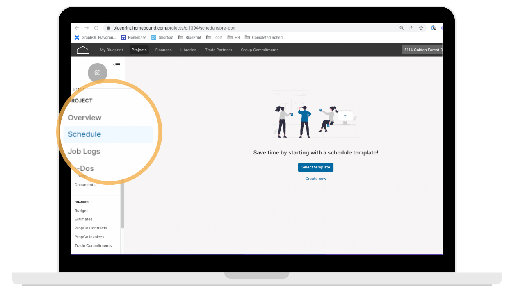Click the bookmark star icon
This screenshot has width=525, height=295.
pos(421,28)
